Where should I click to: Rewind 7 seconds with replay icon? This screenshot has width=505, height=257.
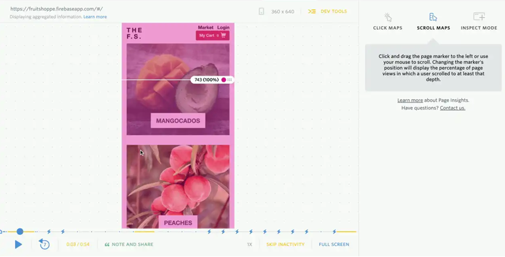pos(44,244)
